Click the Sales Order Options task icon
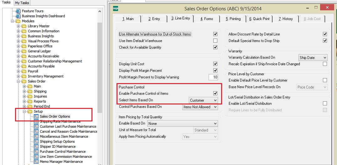Screen dimensions: 337x165 [x=36, y=116]
